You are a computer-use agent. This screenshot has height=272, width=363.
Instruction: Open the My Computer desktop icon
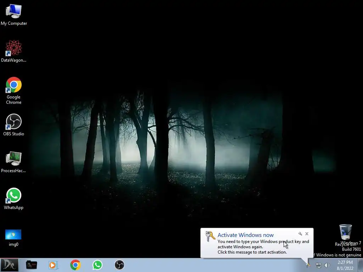coord(14,15)
